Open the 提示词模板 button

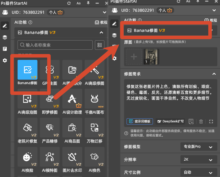pos(140,121)
